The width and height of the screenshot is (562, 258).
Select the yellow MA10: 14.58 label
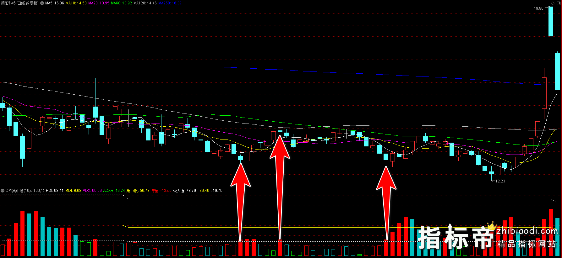(76, 3)
